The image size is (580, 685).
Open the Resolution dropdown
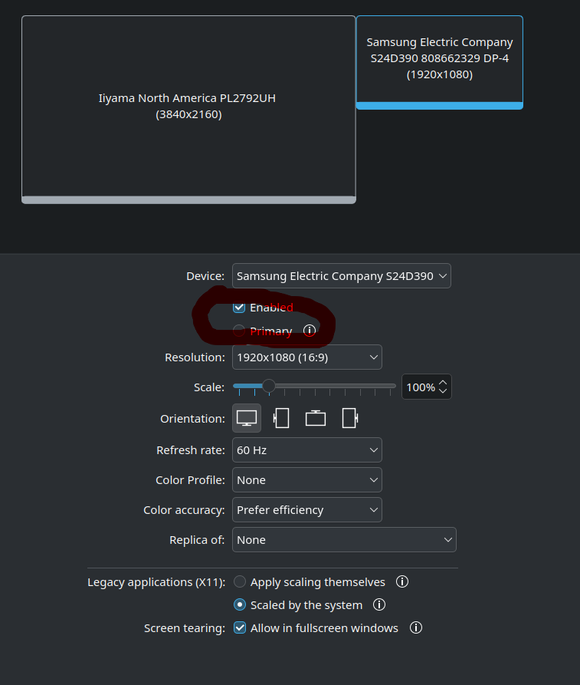click(x=307, y=357)
